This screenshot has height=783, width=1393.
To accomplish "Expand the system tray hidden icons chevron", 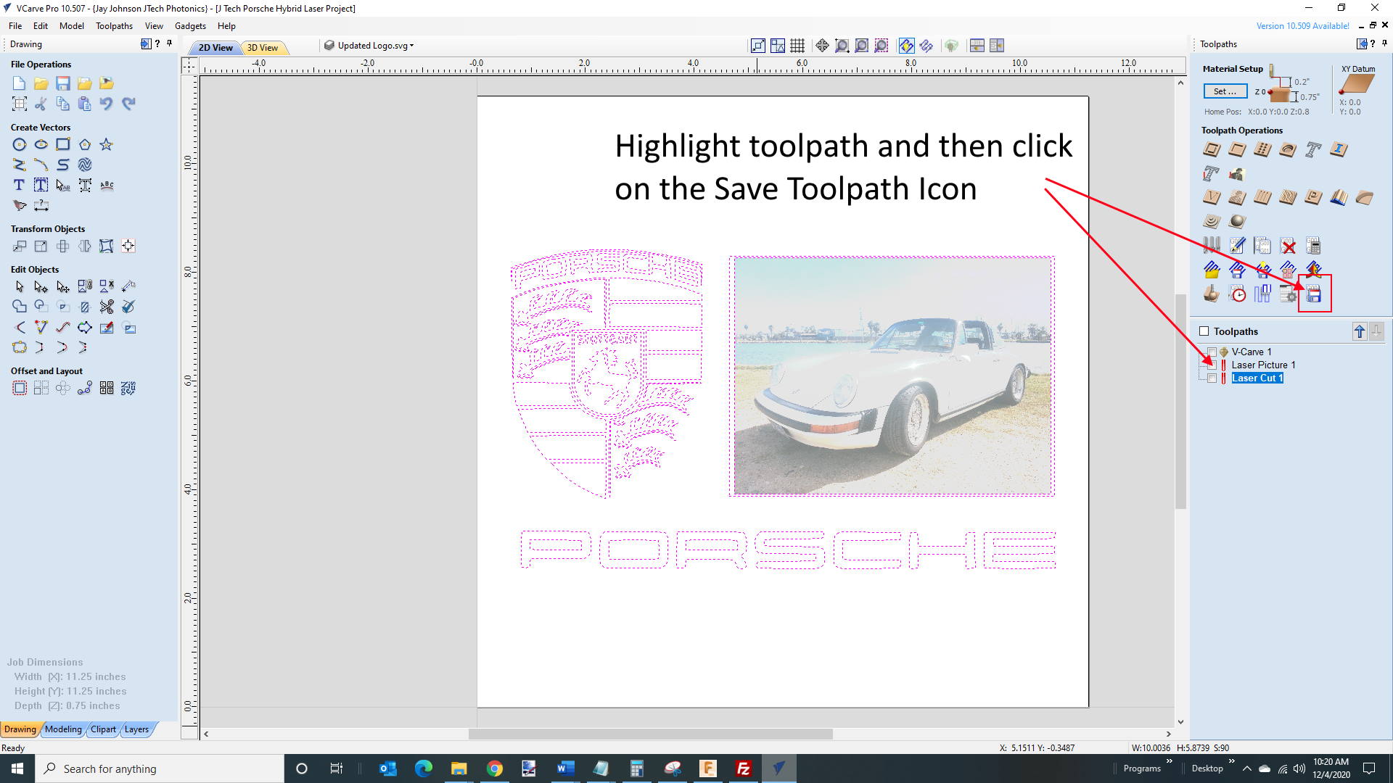I will coord(1246,768).
